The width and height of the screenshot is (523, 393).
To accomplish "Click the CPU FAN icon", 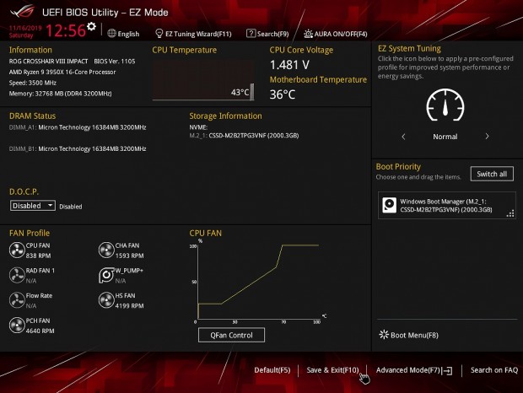I will point(17,250).
